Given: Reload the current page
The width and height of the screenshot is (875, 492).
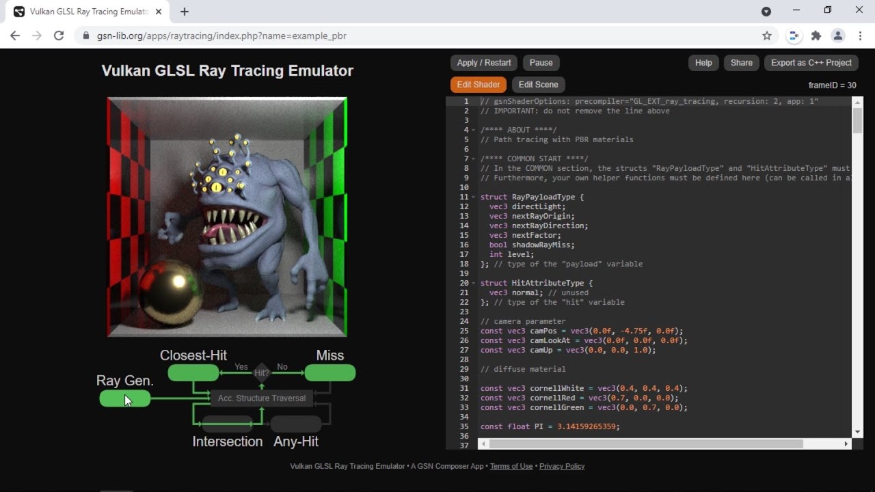Looking at the screenshot, I should (59, 36).
